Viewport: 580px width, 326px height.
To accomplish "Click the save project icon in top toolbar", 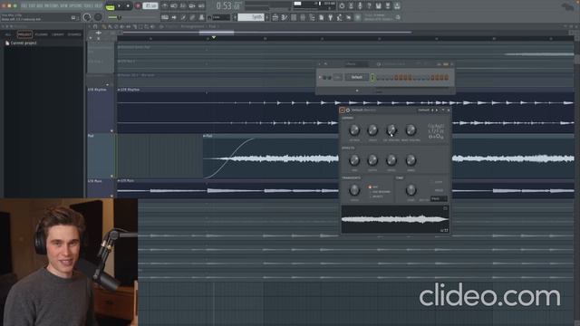I will [378, 6].
